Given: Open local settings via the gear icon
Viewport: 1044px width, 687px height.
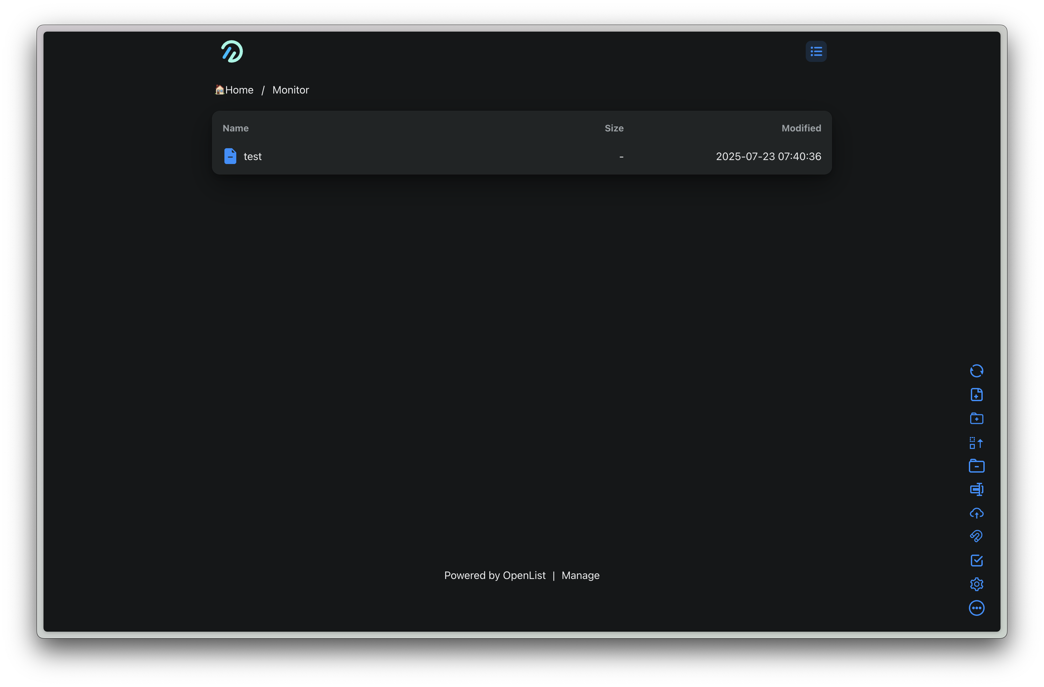Looking at the screenshot, I should pyautogui.click(x=976, y=584).
